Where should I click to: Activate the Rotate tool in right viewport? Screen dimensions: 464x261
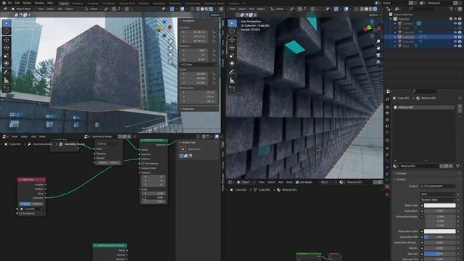[x=232, y=48]
